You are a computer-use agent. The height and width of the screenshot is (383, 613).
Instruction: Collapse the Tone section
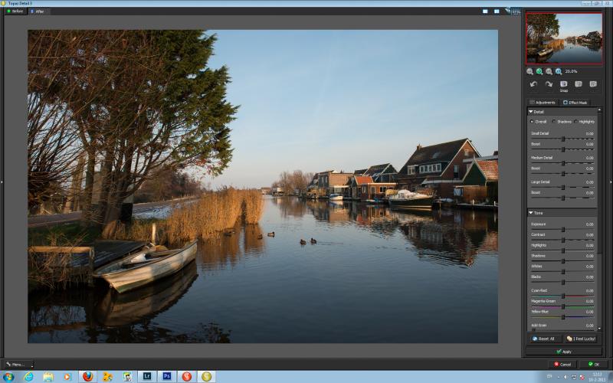(531, 213)
